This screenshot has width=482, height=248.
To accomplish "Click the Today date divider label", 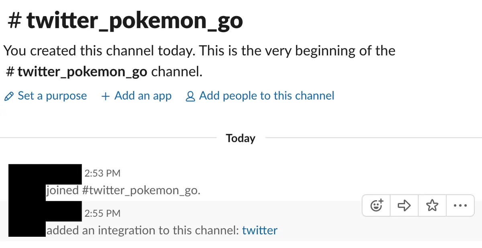I will point(241,138).
